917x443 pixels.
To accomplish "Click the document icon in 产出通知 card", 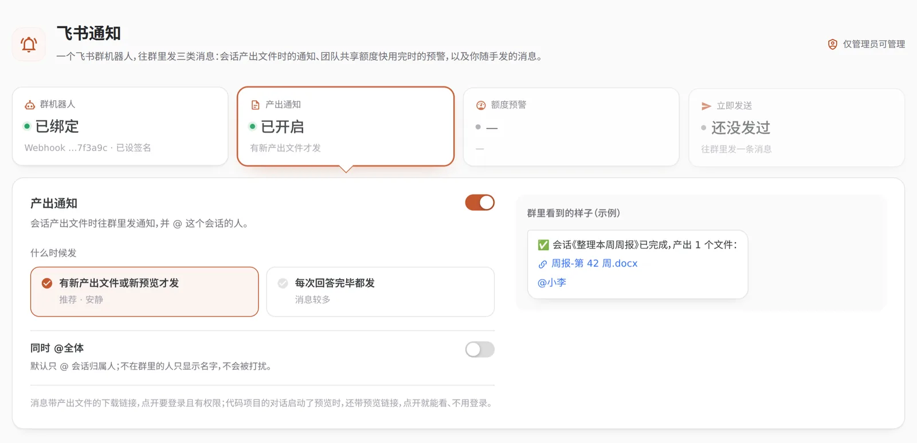I will (x=256, y=105).
